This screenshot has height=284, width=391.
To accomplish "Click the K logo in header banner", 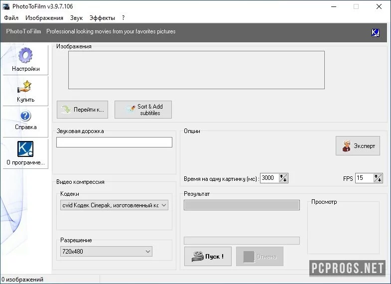I will point(375,33).
